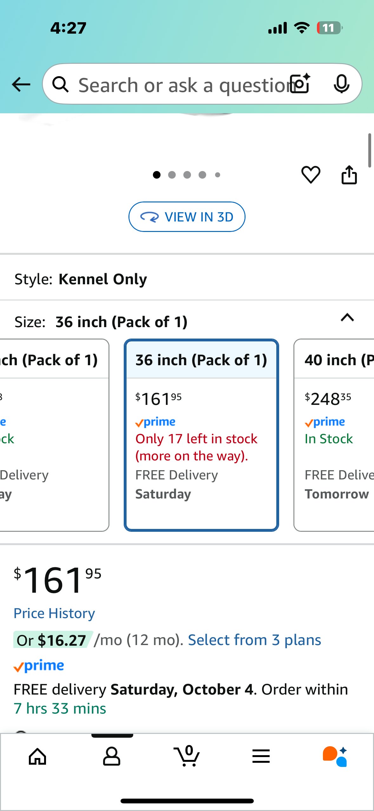Add item to wishlist with heart icon
This screenshot has width=374, height=811.
(x=311, y=175)
